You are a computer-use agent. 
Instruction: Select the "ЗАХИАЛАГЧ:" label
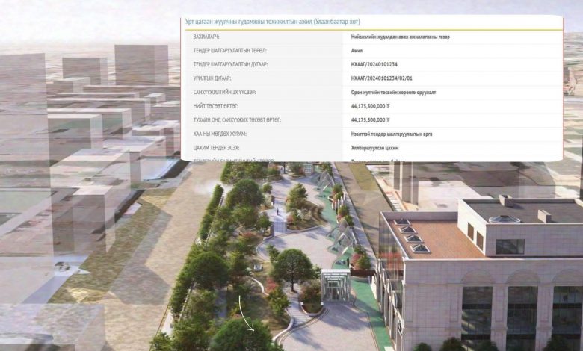coord(206,37)
